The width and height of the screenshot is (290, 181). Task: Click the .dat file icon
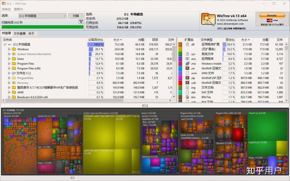pyautogui.click(x=188, y=92)
